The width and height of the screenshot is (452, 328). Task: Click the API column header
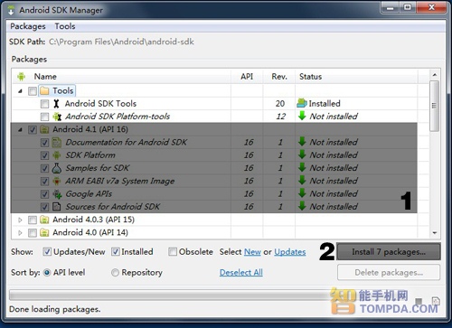click(x=247, y=77)
